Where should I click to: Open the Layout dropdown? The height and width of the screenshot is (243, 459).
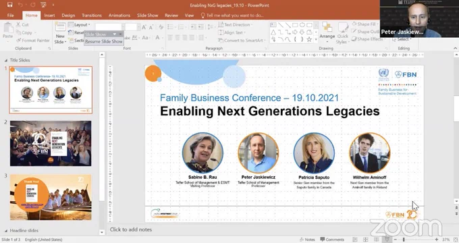coord(80,24)
